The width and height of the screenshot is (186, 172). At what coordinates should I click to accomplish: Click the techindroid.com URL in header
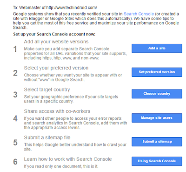tap(72, 7)
